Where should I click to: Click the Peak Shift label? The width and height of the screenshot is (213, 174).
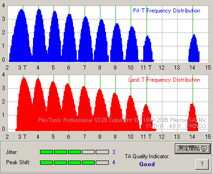coord(18,162)
